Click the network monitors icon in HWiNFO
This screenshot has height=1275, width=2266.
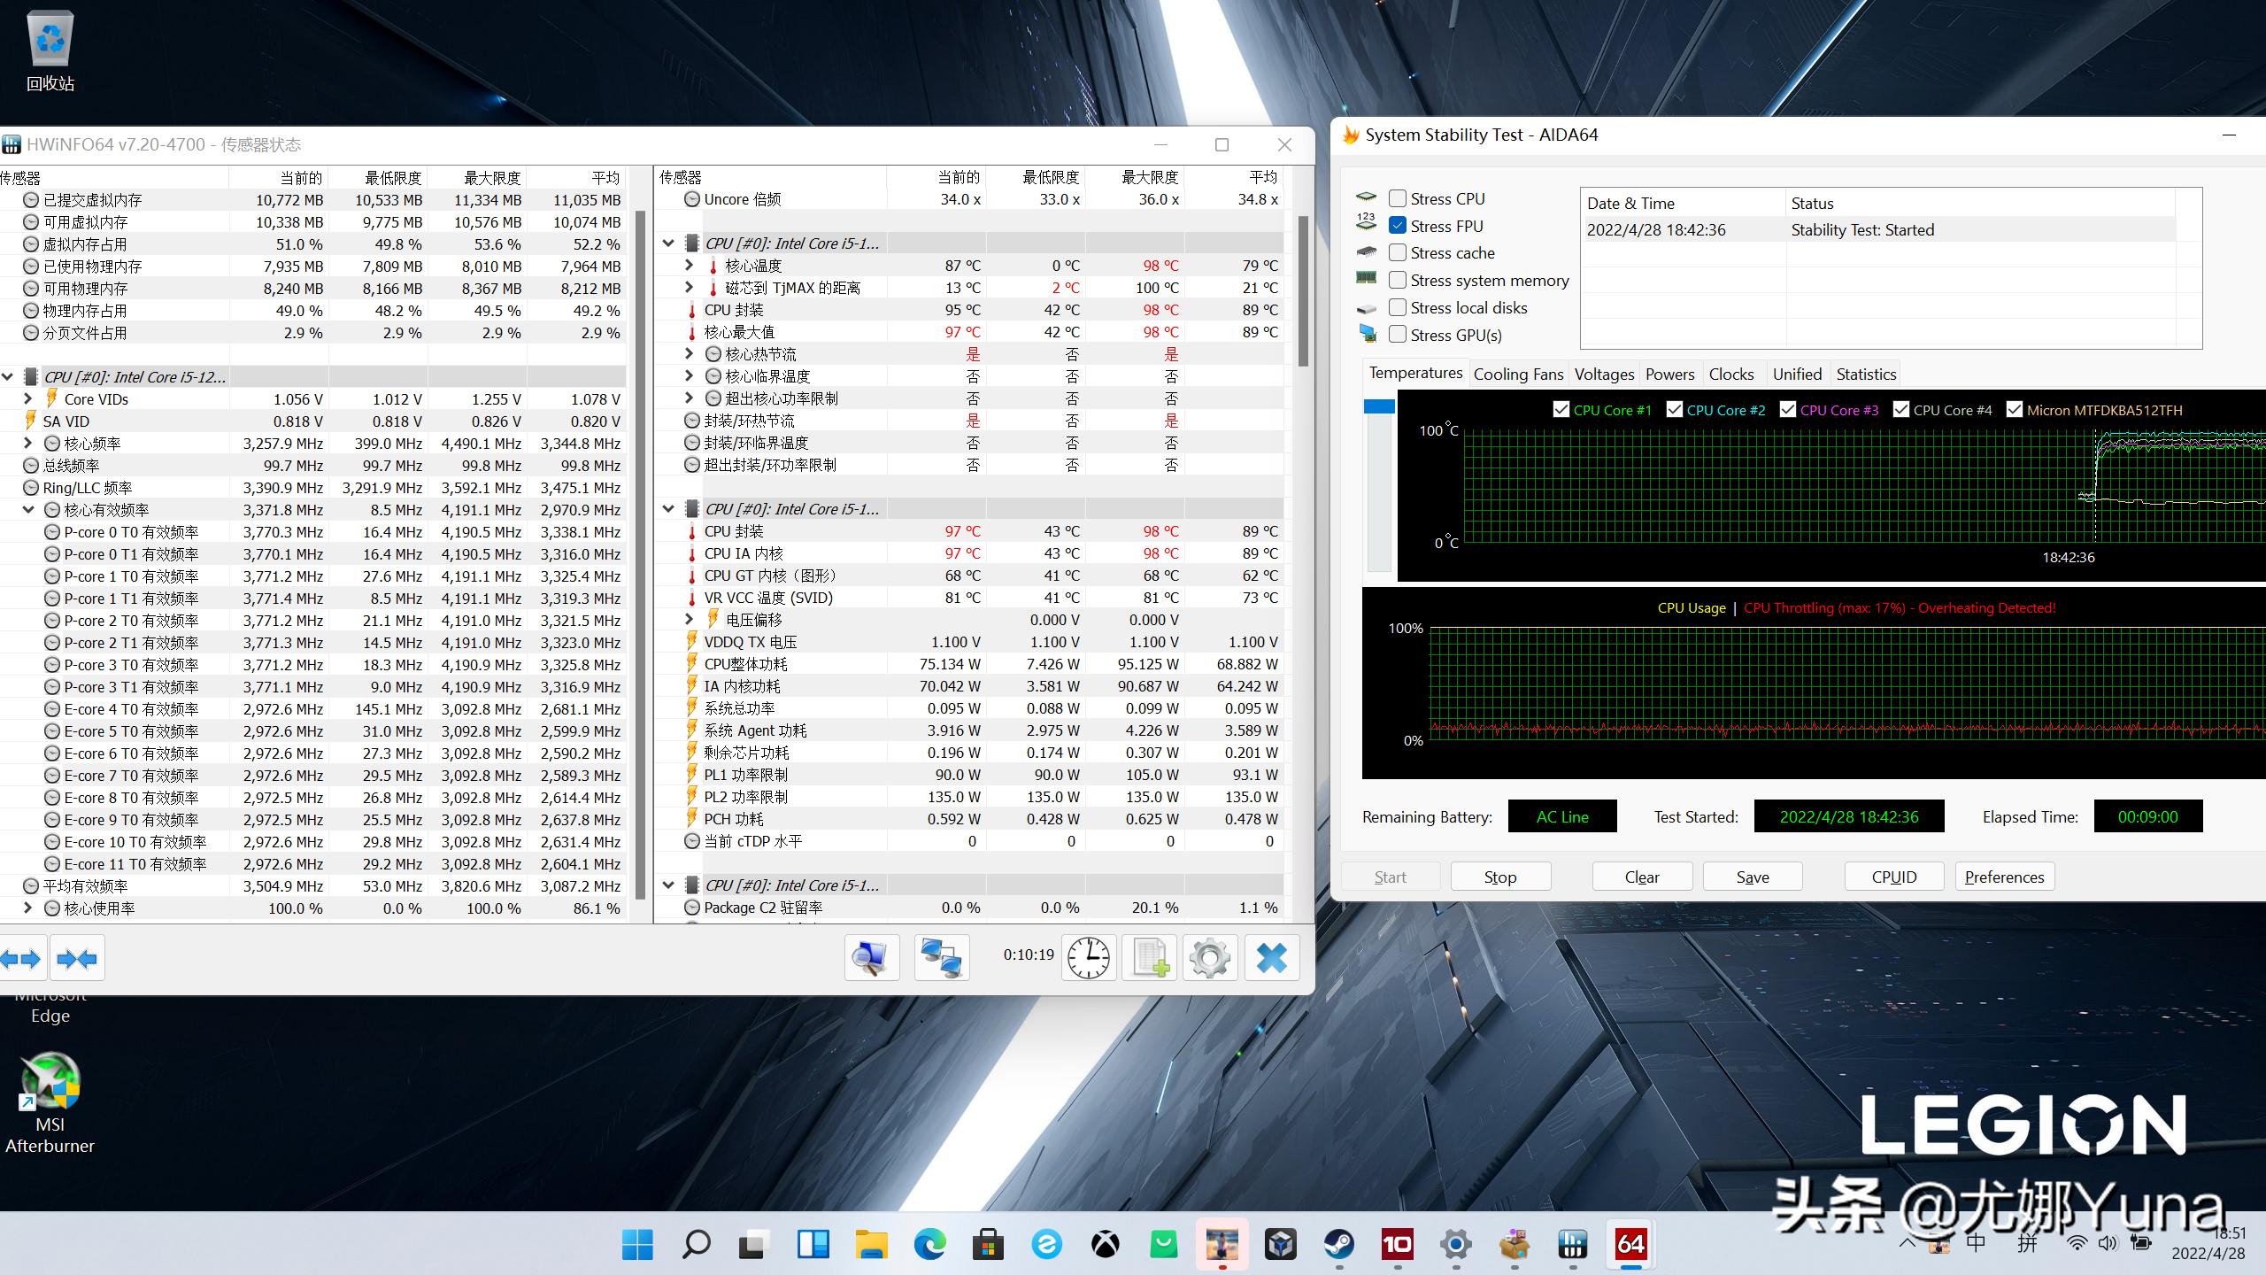point(941,958)
